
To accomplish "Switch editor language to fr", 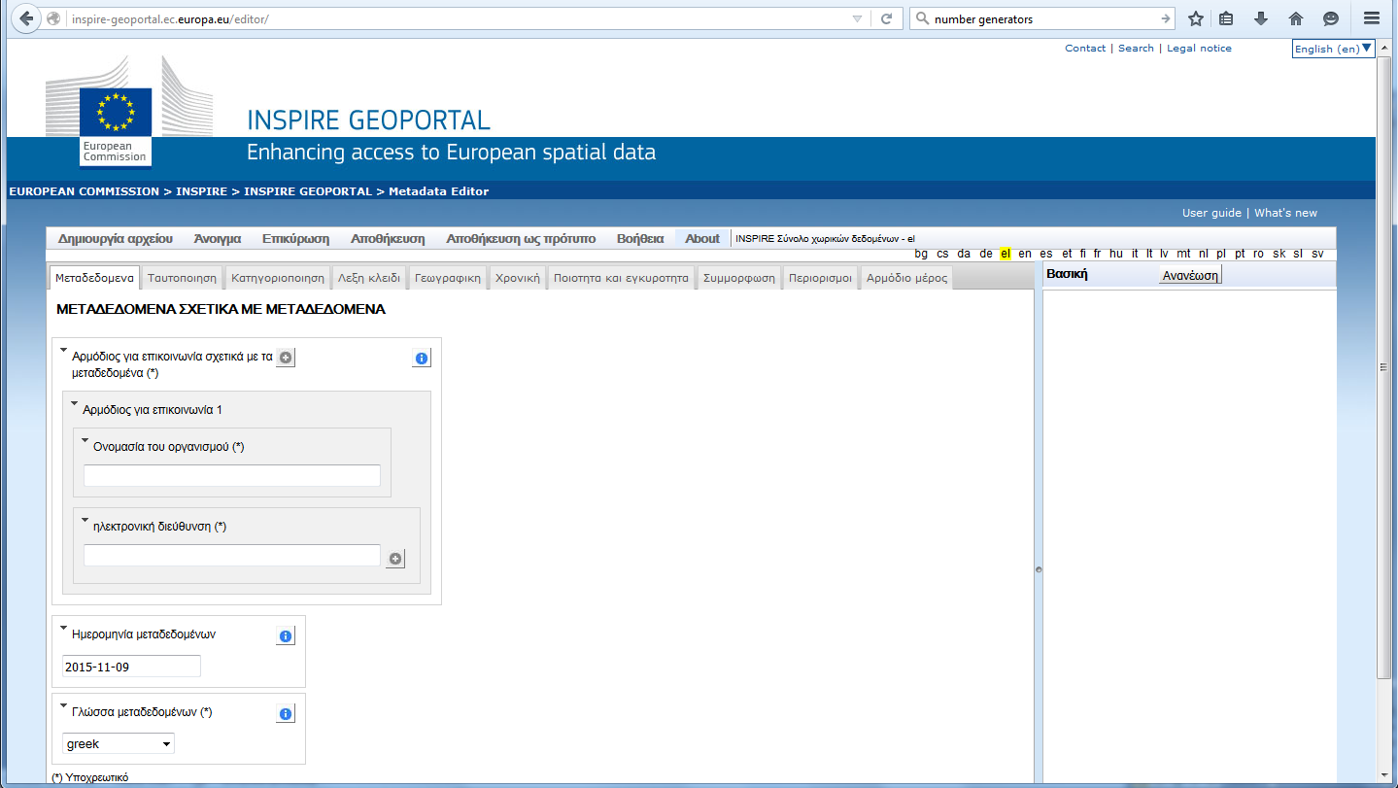I will pos(1097,254).
